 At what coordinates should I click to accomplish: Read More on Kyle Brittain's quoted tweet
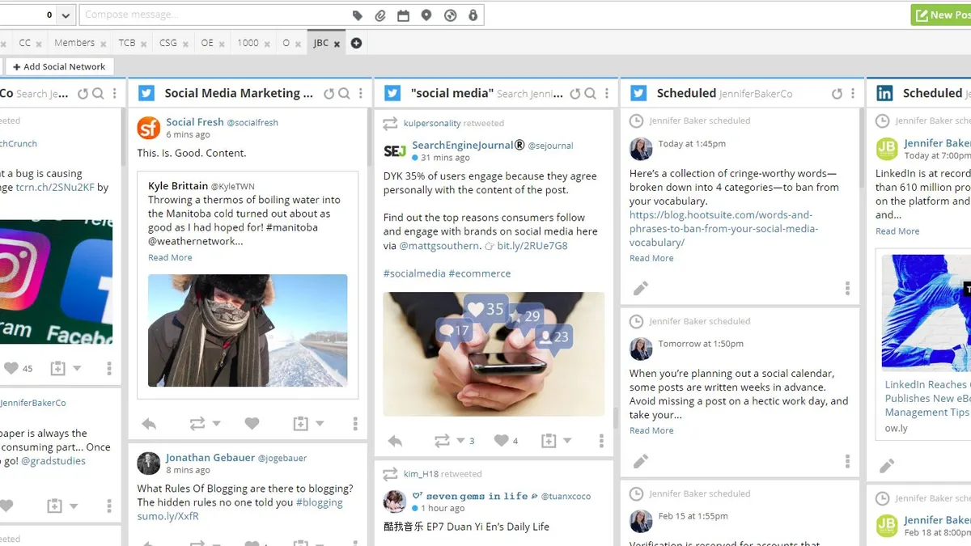point(170,257)
